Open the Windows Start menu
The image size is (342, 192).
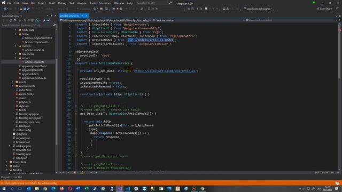pyautogui.click(x=4, y=188)
